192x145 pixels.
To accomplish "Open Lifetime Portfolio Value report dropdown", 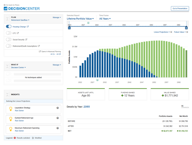I will coord(80,19).
